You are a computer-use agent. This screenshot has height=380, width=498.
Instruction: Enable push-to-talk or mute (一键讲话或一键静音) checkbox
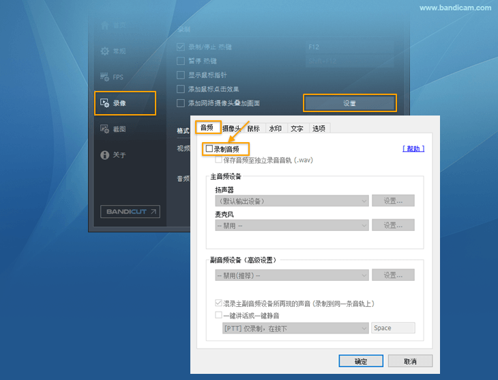[x=218, y=315]
